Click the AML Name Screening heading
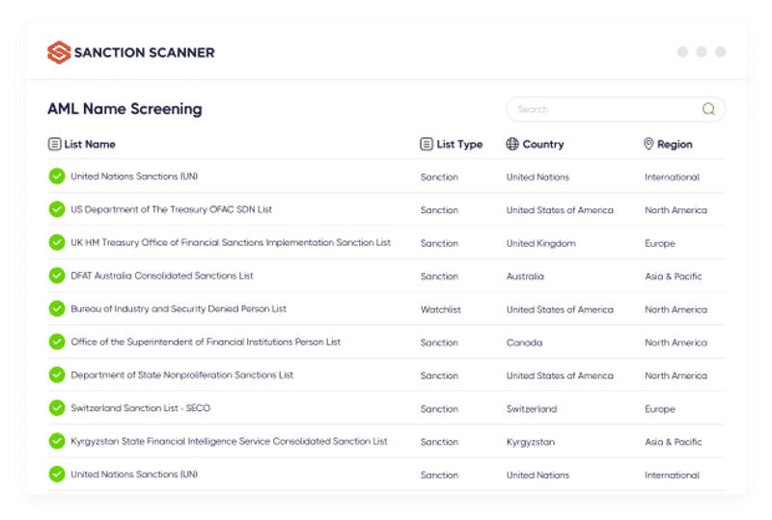Screen dimensions: 772x520 pos(125,109)
